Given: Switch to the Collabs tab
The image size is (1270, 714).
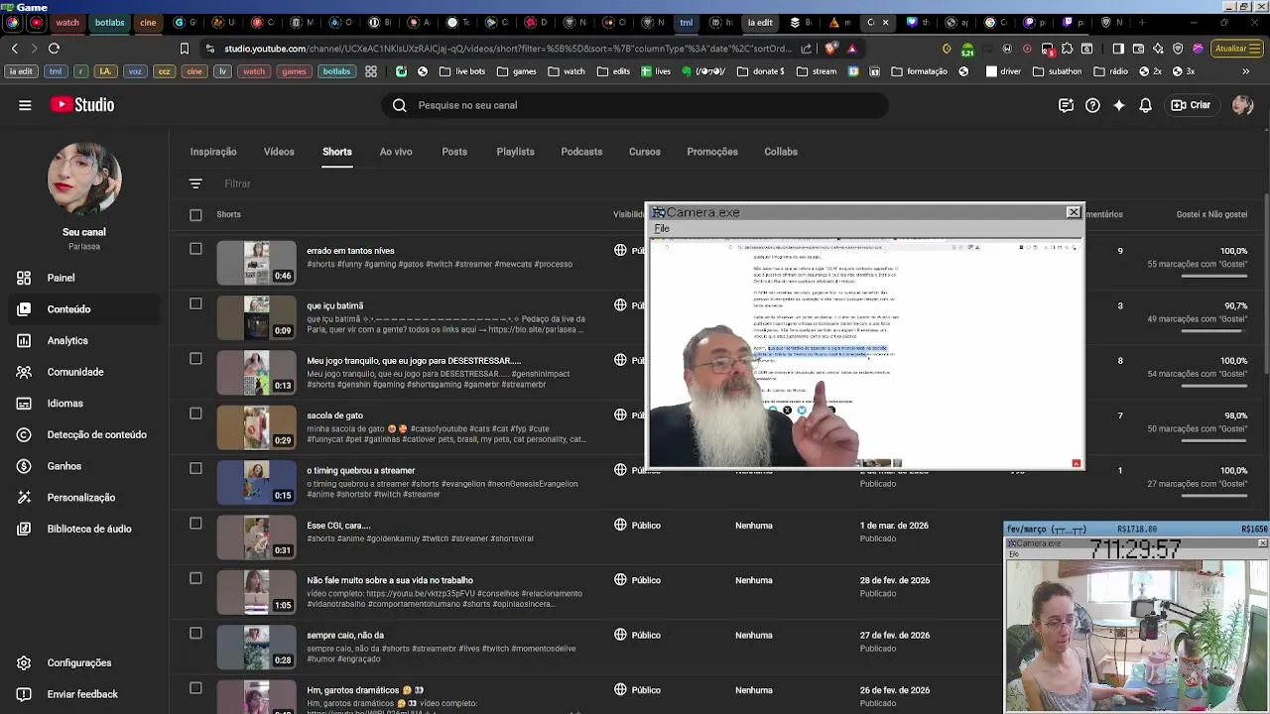Looking at the screenshot, I should 781,152.
